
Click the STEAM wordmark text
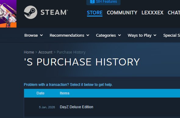click(x=54, y=12)
